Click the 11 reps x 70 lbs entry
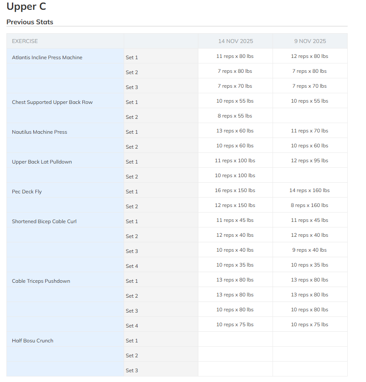Image resolution: width=366 pixels, height=382 pixels. 309,131
